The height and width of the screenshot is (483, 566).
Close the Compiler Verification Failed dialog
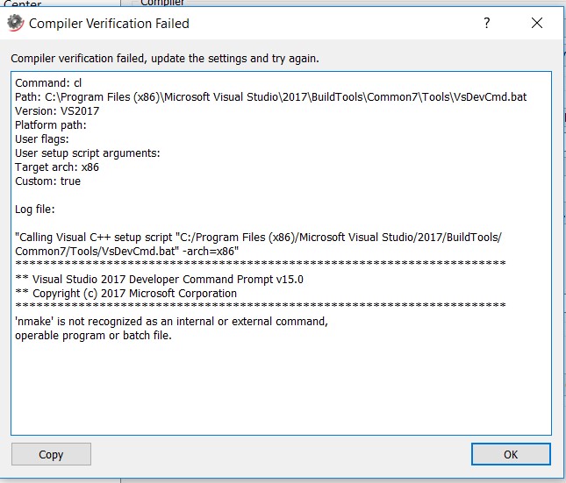click(x=537, y=24)
